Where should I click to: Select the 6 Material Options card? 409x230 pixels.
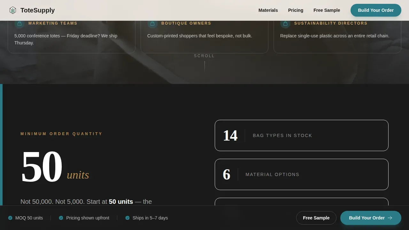302,174
